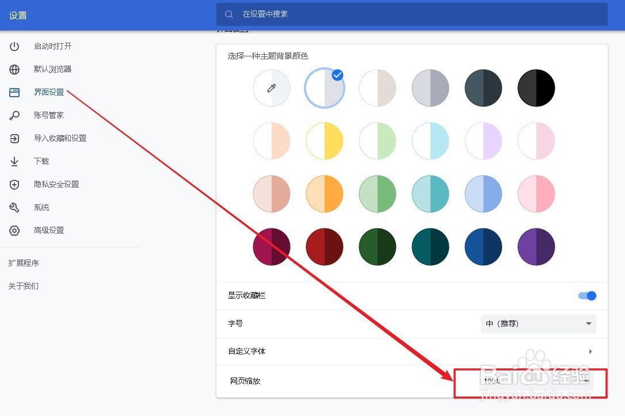
Task: Pick the dark red theme swatch
Action: point(325,247)
